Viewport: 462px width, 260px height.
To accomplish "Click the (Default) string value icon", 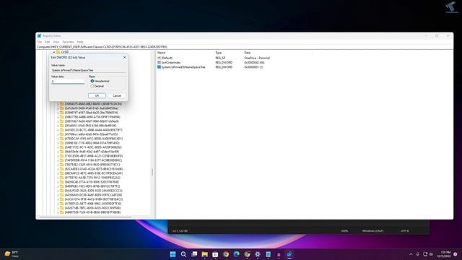I will point(159,58).
